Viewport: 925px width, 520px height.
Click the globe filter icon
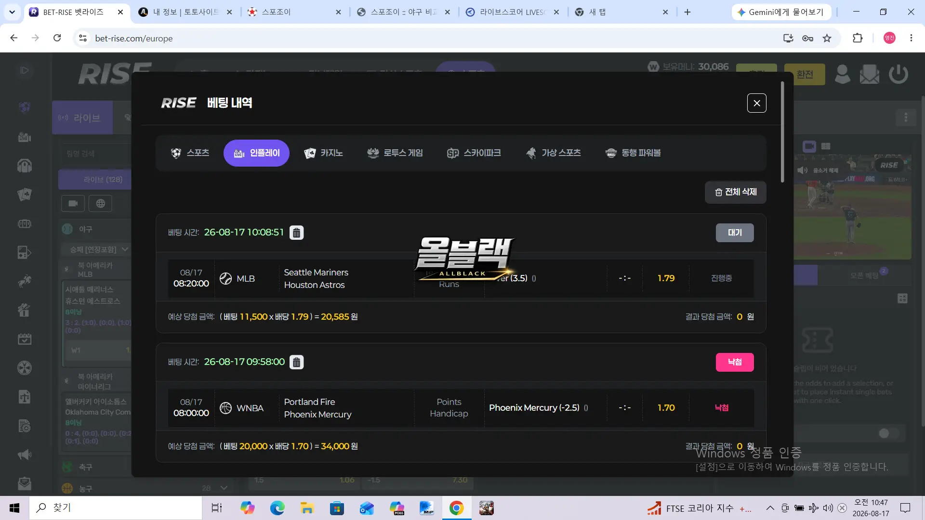pyautogui.click(x=101, y=204)
